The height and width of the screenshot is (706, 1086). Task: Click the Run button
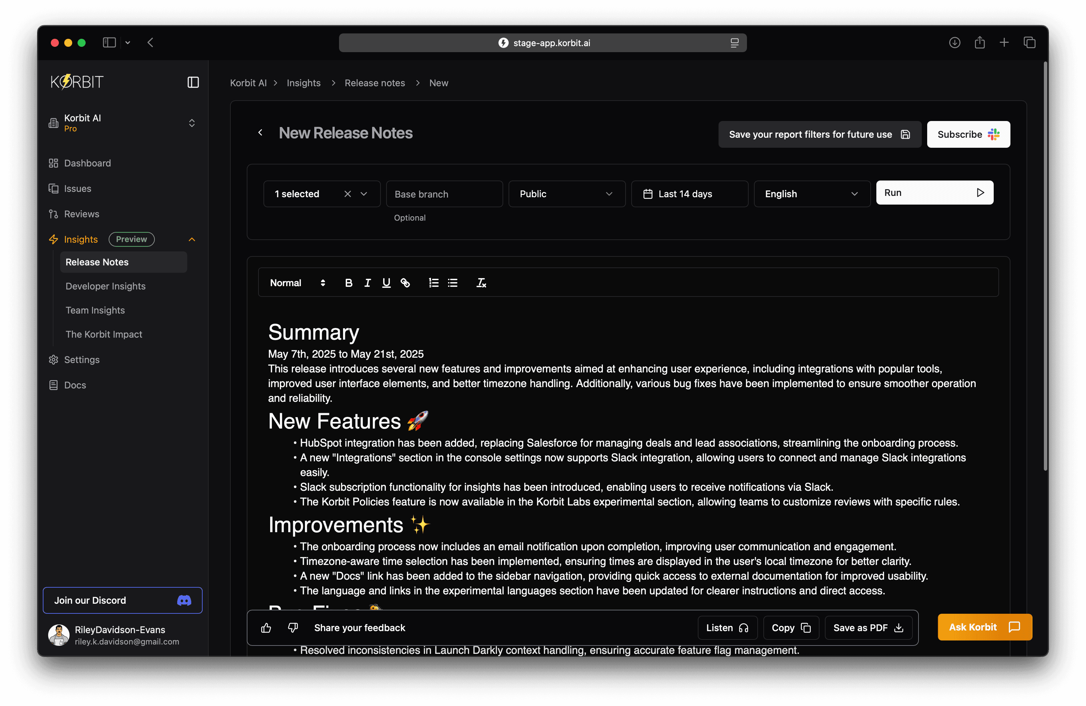click(x=935, y=193)
